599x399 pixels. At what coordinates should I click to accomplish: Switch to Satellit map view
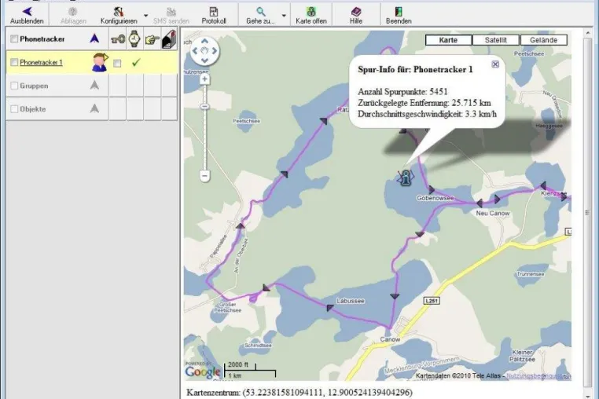pyautogui.click(x=496, y=40)
